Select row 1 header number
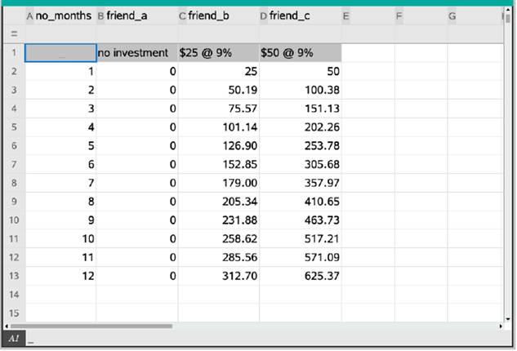Image resolution: width=517 pixels, height=351 pixels. (13, 52)
